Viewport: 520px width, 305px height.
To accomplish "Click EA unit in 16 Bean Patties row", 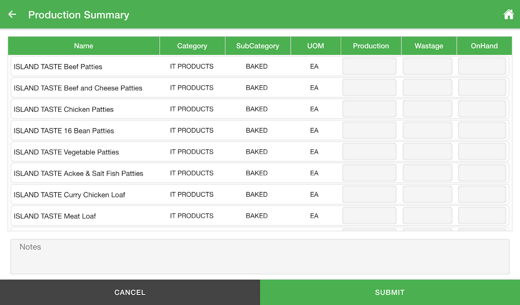I will [x=314, y=130].
